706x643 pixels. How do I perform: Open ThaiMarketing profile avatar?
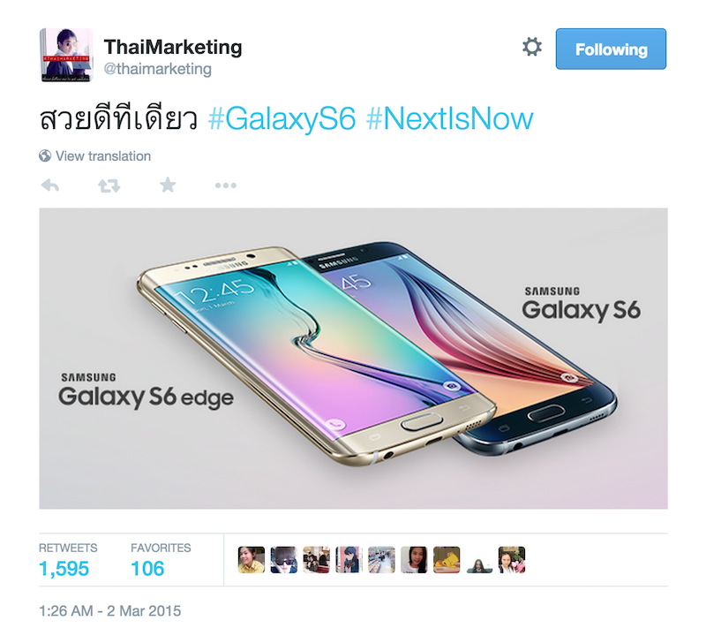(x=66, y=55)
